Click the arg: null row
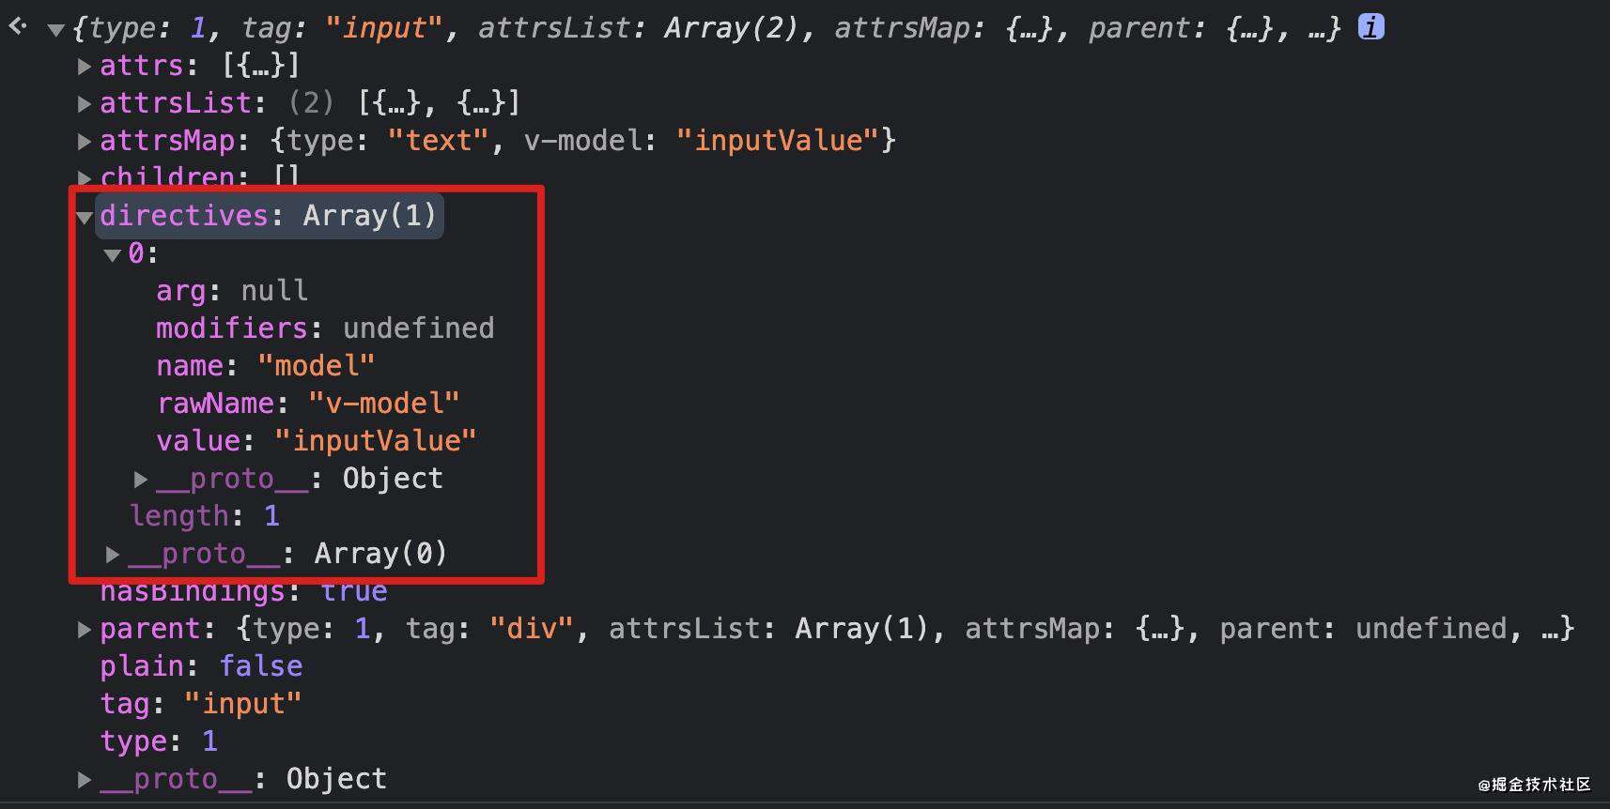1610x809 pixels. click(232, 291)
